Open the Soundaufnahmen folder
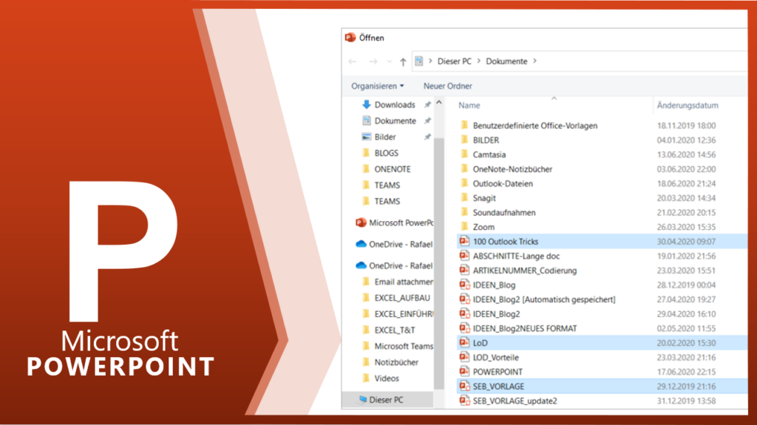 tap(504, 212)
